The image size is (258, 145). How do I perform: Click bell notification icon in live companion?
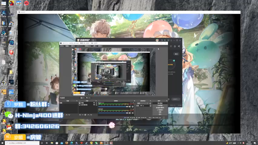point(175,46)
